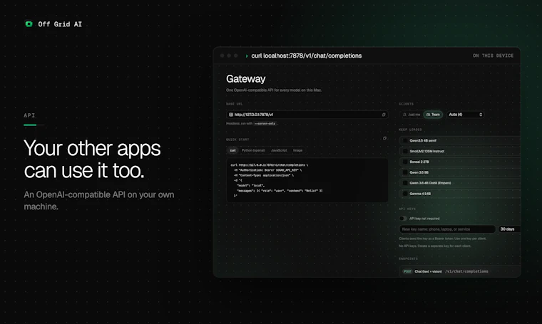Click the person icon in Just me
The height and width of the screenshot is (324, 542).
pos(404,115)
